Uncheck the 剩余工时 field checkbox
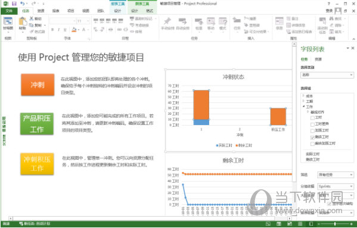The height and width of the screenshot is (228, 357). coord(312,138)
